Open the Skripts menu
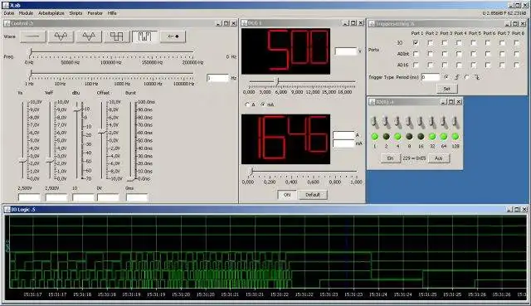The image size is (531, 306). (76, 13)
